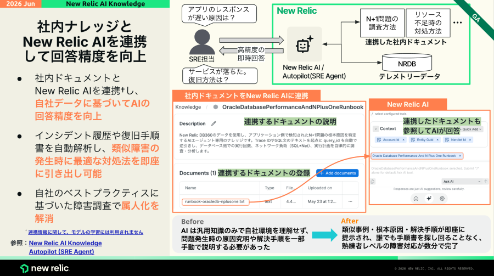Click the SRE担当 person icon
The height and width of the screenshot is (276, 494).
click(202, 42)
